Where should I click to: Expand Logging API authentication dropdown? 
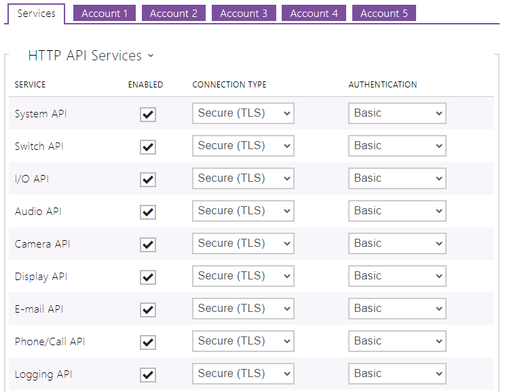pyautogui.click(x=397, y=374)
